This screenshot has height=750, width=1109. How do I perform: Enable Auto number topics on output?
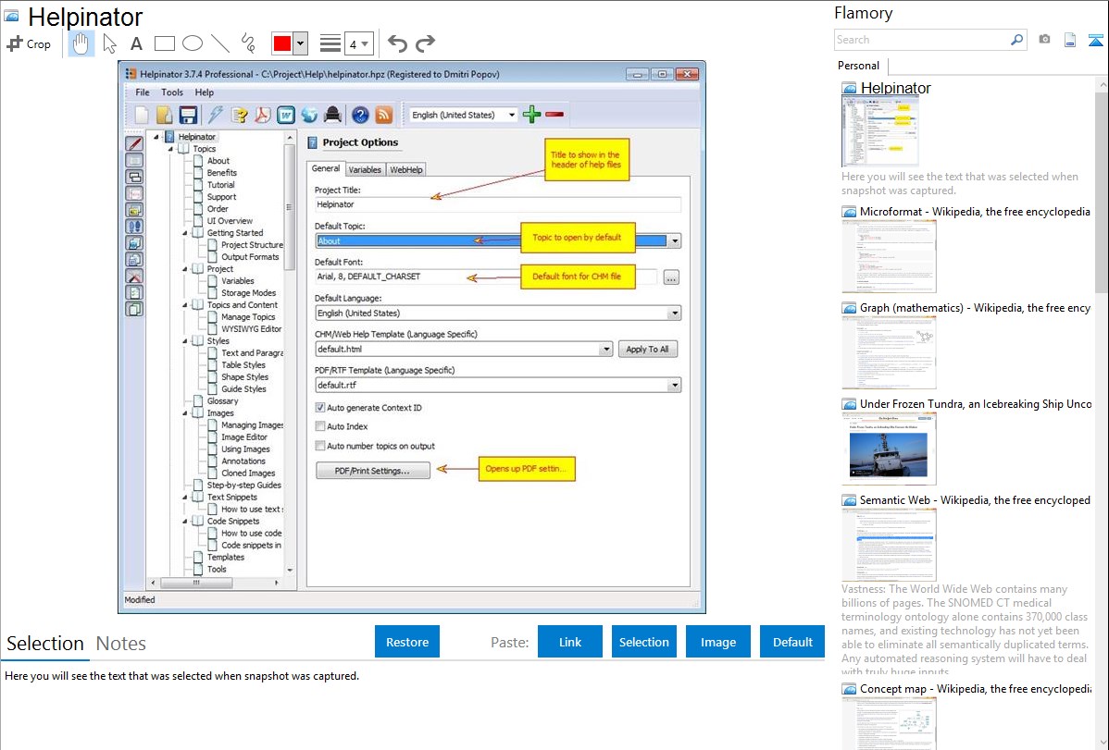[320, 446]
